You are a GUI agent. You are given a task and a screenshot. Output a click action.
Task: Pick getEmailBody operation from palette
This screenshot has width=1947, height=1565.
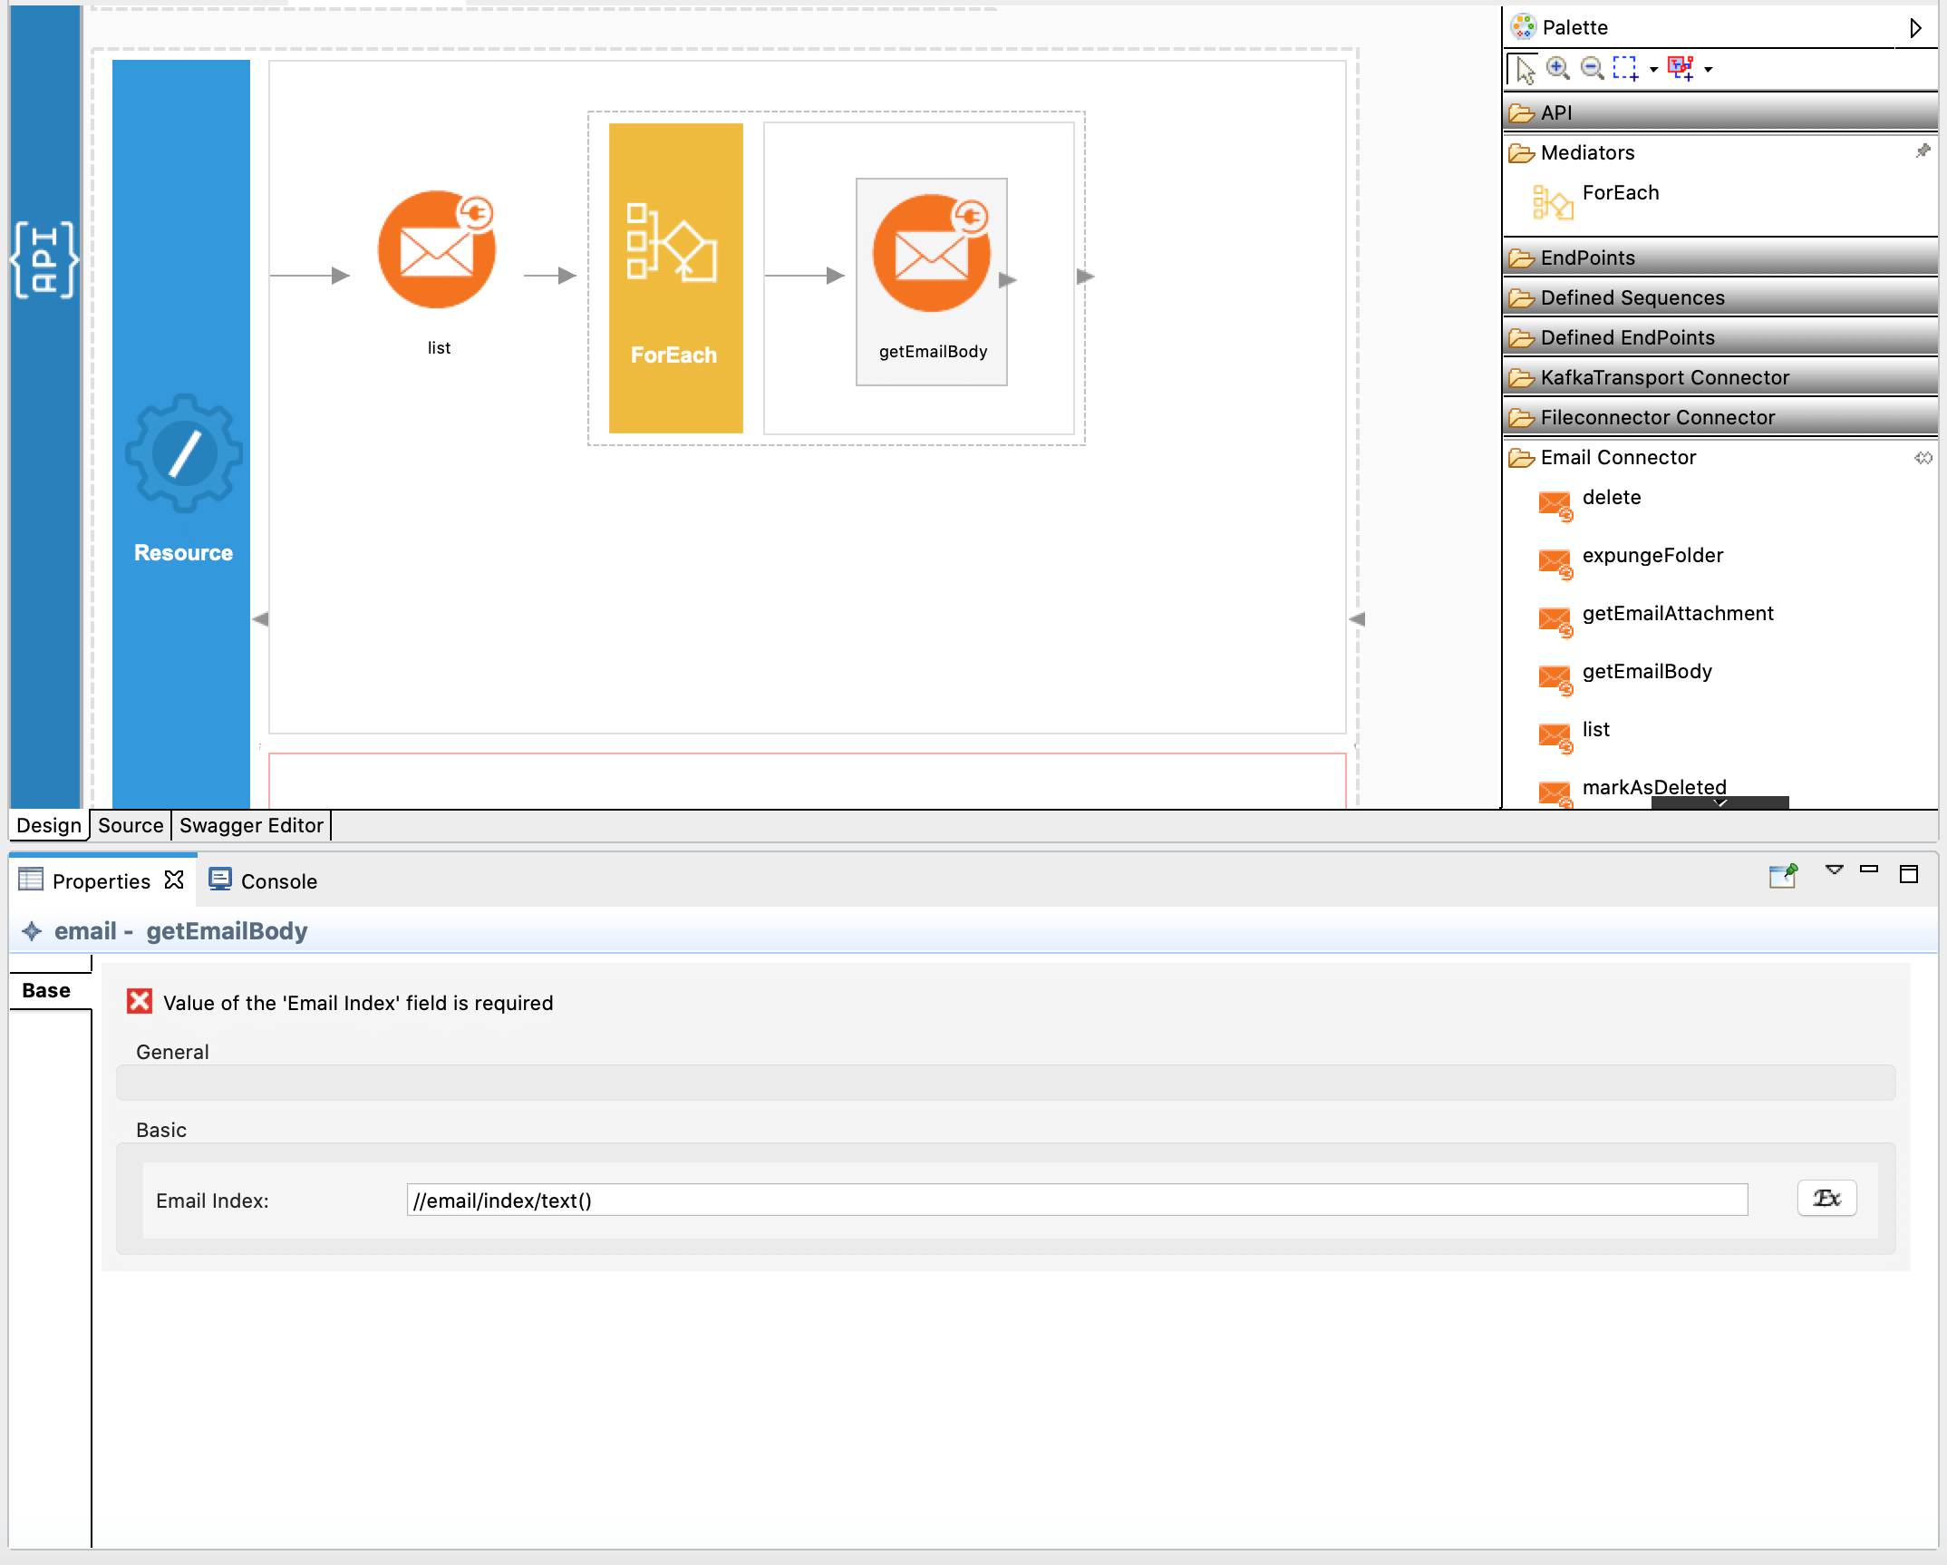(1625, 677)
